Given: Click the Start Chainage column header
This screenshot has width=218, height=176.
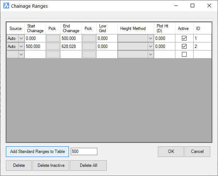Looking at the screenshot, I should click(x=35, y=28).
